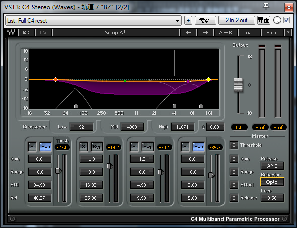Copy setup with A→B button

(226, 32)
